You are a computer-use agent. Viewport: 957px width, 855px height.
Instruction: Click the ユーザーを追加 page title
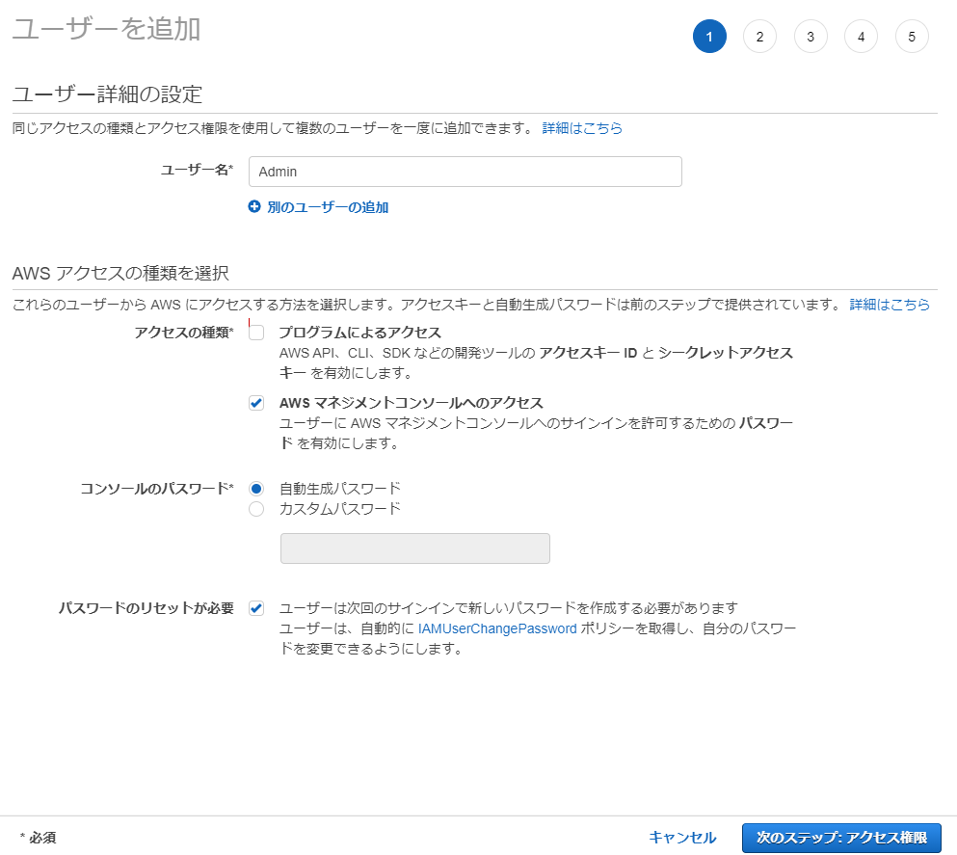point(106,29)
